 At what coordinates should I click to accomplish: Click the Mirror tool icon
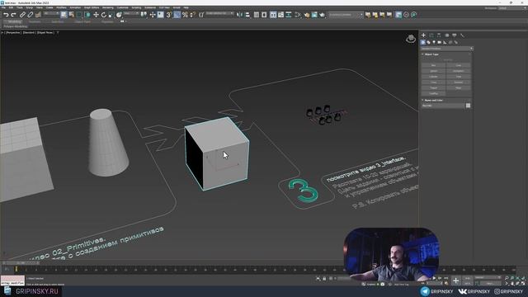pyautogui.click(x=239, y=15)
